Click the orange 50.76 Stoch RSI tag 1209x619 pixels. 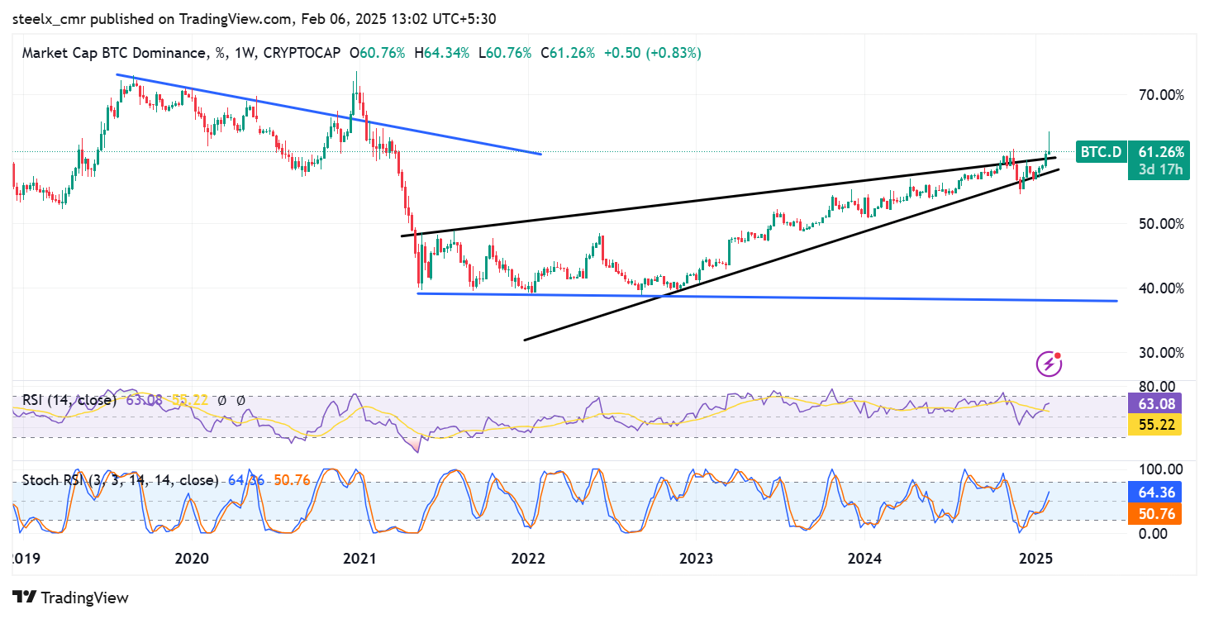(1154, 513)
